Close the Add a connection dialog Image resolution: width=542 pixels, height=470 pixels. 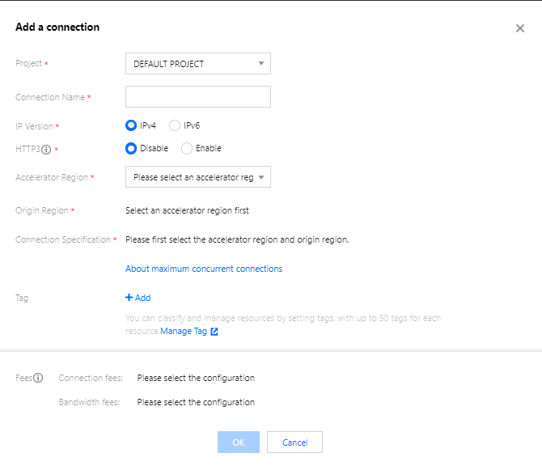[x=520, y=28]
